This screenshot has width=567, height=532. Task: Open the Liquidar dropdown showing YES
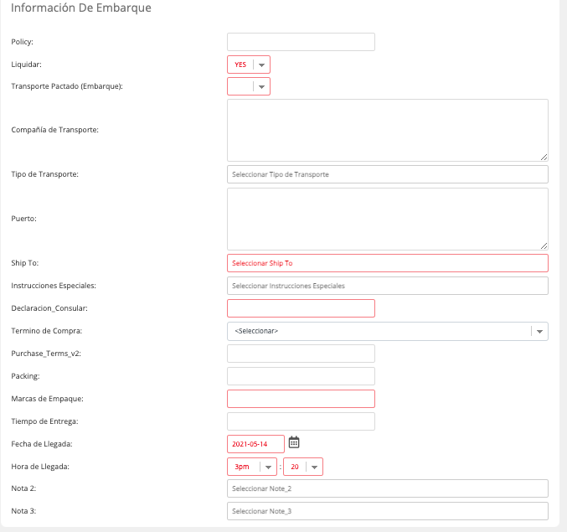pos(249,65)
